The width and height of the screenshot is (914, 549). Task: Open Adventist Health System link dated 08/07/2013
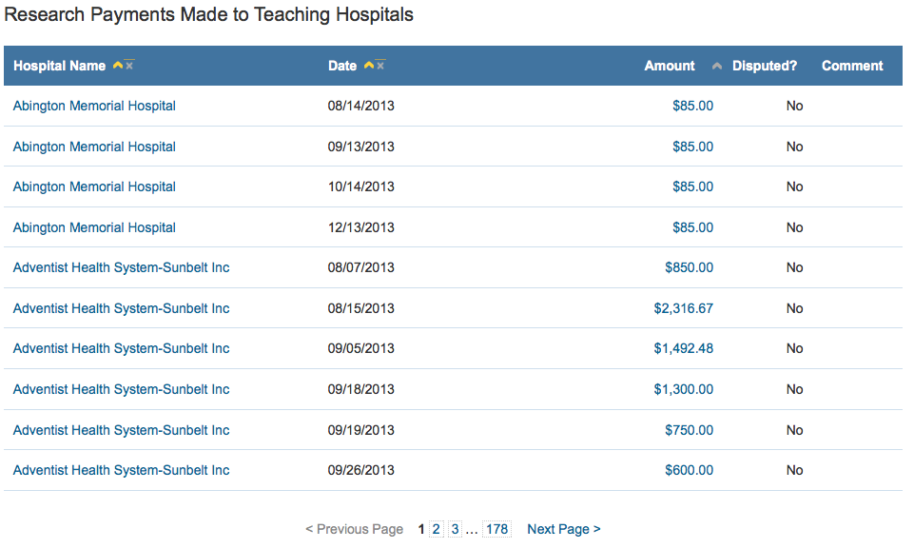[x=121, y=267]
